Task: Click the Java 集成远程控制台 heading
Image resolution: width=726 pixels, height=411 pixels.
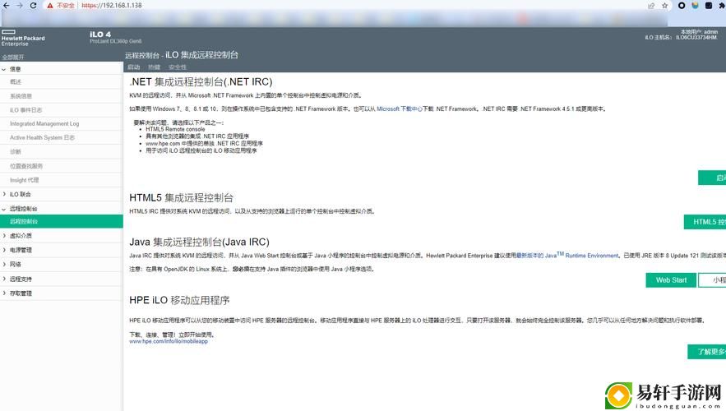Action: pos(199,242)
